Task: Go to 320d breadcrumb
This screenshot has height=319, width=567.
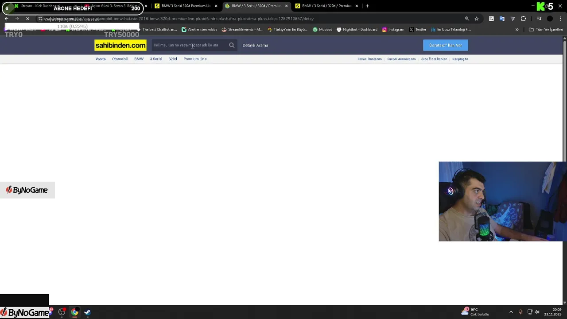Action: 173,59
